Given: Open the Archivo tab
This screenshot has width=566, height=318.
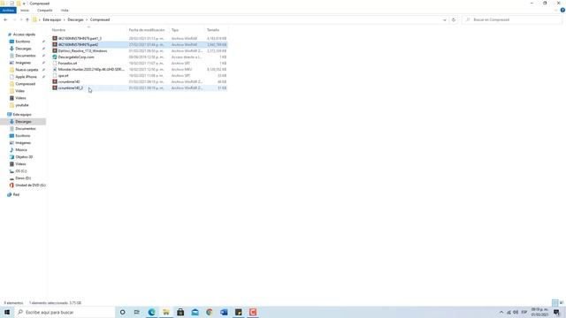Looking at the screenshot, I should pos(8,11).
